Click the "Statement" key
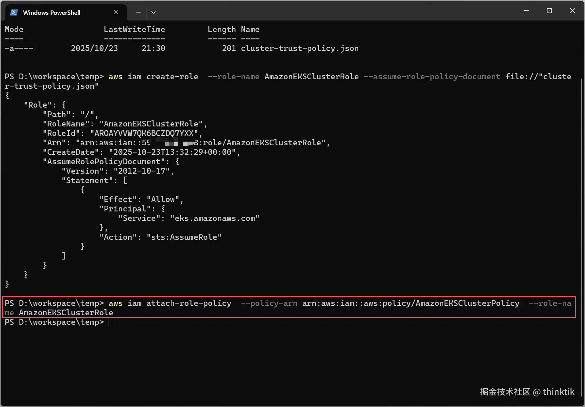The width and height of the screenshot is (585, 407). tap(87, 180)
